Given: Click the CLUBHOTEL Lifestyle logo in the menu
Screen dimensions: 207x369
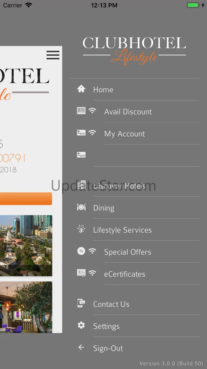Looking at the screenshot, I should click(x=134, y=51).
